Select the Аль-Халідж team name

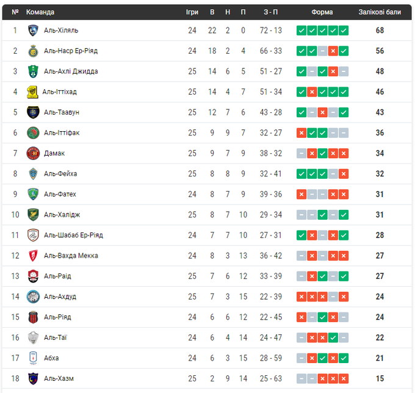tap(62, 215)
